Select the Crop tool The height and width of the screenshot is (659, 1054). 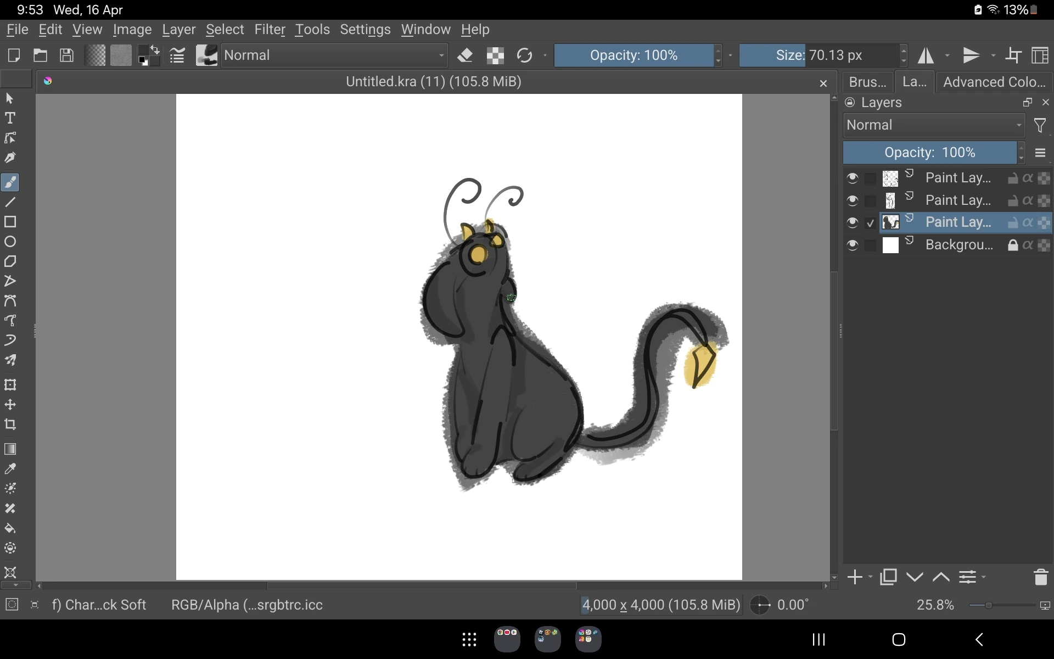point(10,425)
